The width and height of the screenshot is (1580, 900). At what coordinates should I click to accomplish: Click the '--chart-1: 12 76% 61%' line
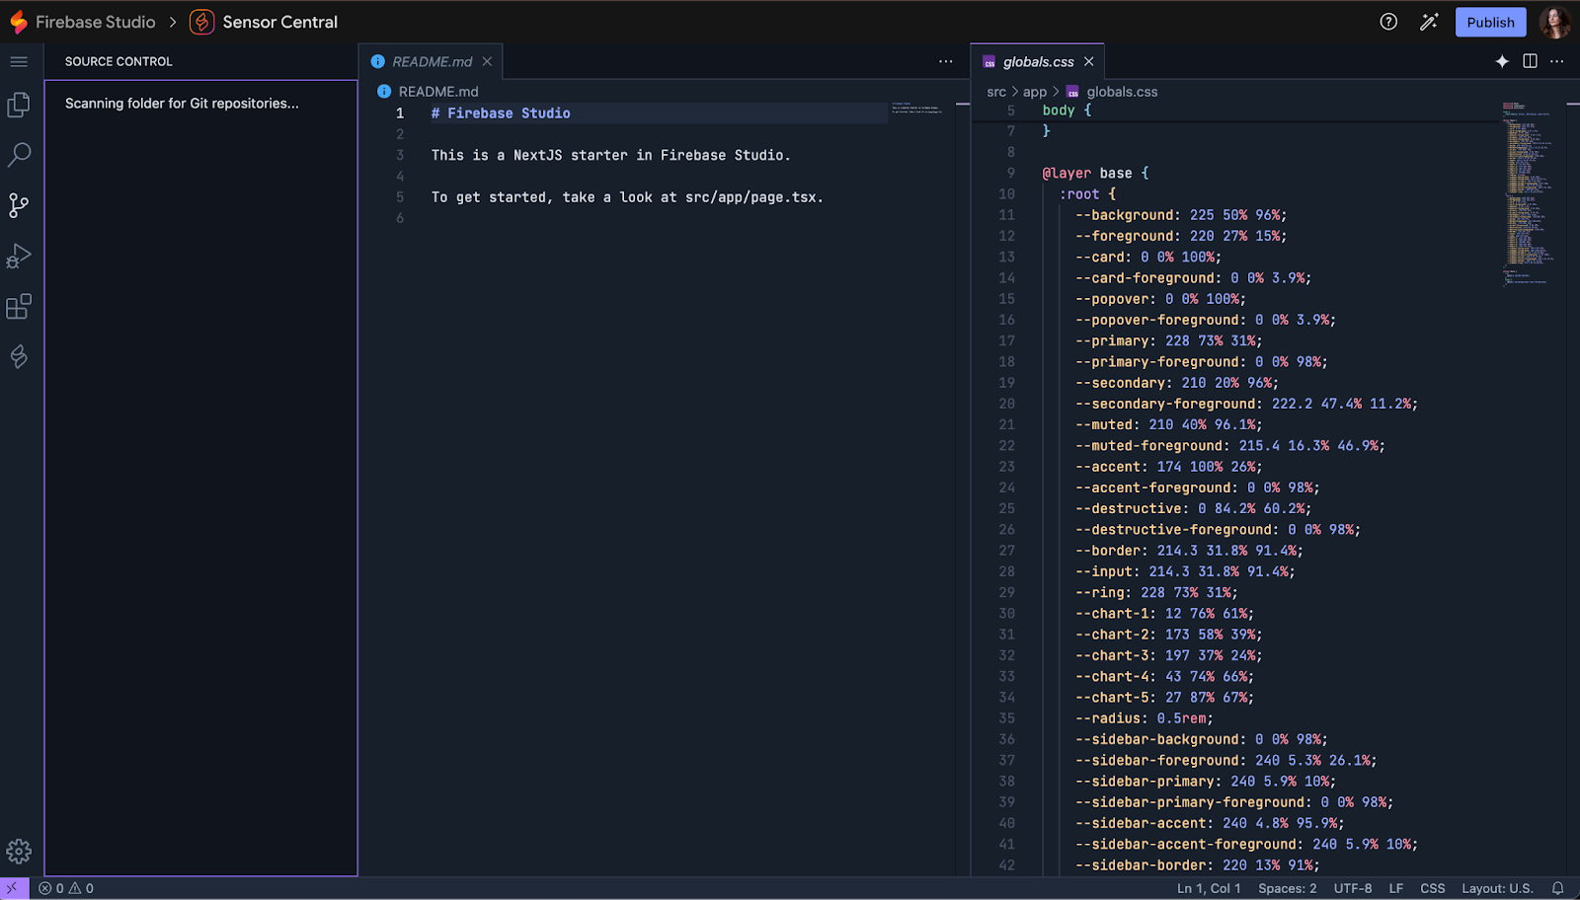(1165, 614)
